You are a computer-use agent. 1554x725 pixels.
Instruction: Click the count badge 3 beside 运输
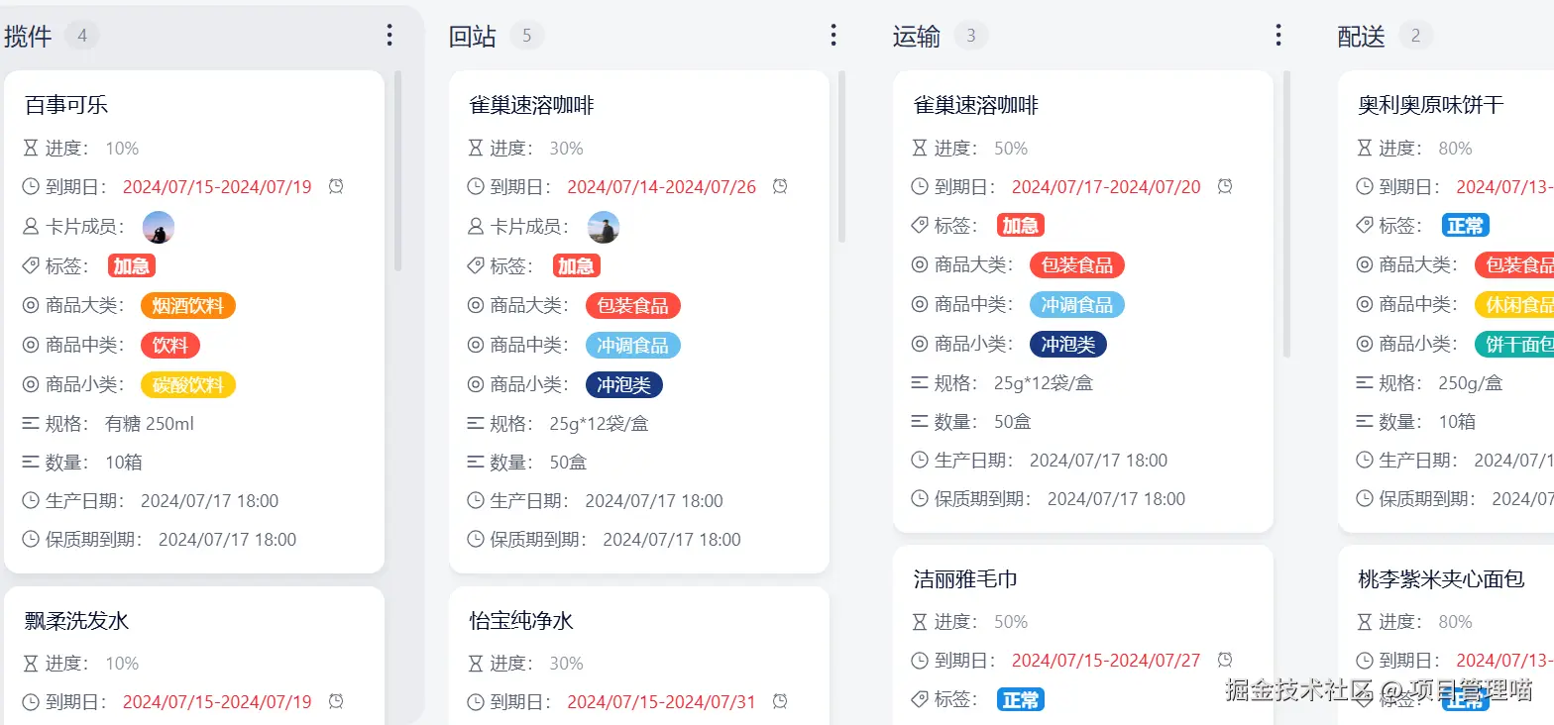pos(971,37)
